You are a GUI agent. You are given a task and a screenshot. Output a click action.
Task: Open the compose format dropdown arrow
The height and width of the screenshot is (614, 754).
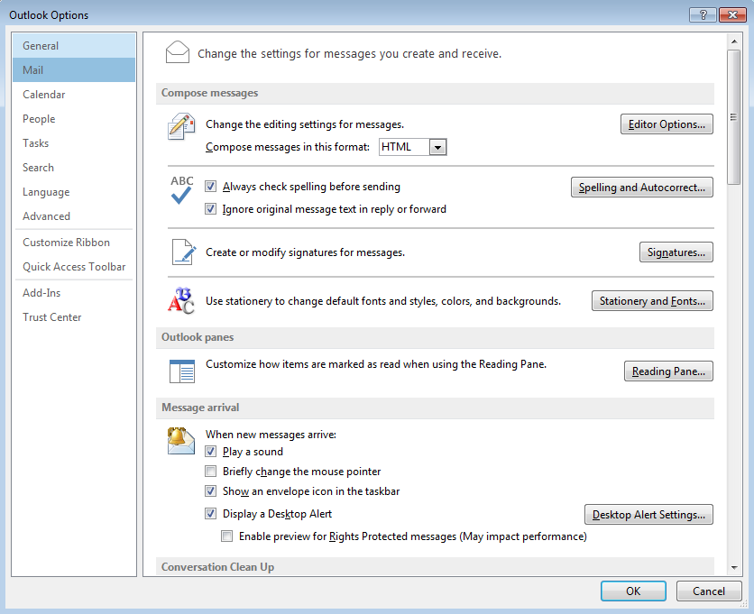click(x=437, y=147)
